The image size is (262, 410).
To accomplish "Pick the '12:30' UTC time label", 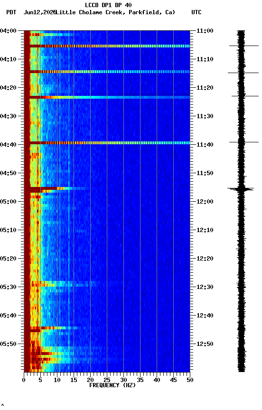I will (x=205, y=287).
